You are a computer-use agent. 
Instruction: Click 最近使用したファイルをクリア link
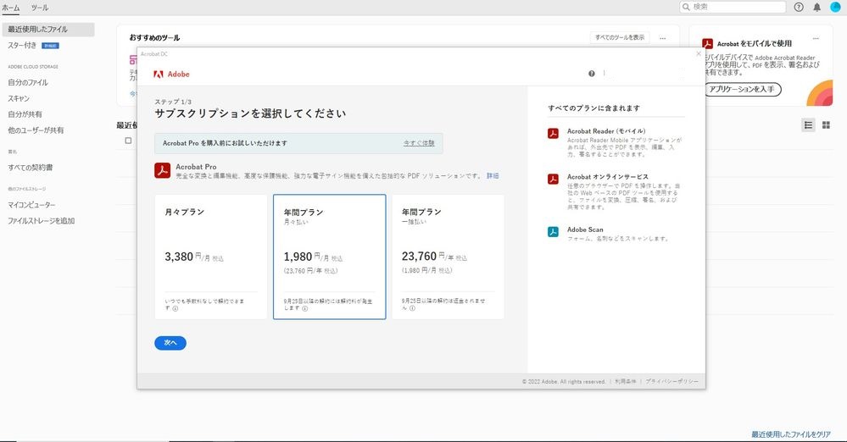(791, 434)
